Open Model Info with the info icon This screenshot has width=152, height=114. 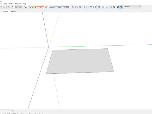21,7
